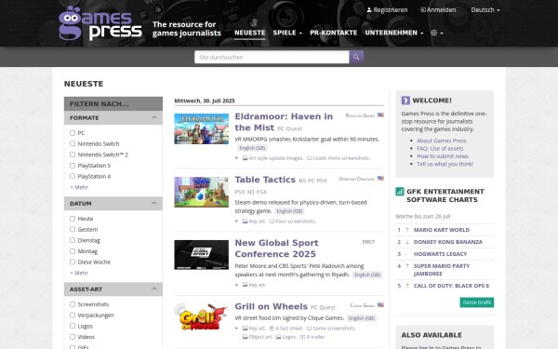Check the Screenshots asset filter
558x349 pixels.
coord(73,304)
